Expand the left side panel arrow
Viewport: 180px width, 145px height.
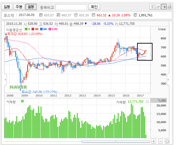[x=5, y=80]
